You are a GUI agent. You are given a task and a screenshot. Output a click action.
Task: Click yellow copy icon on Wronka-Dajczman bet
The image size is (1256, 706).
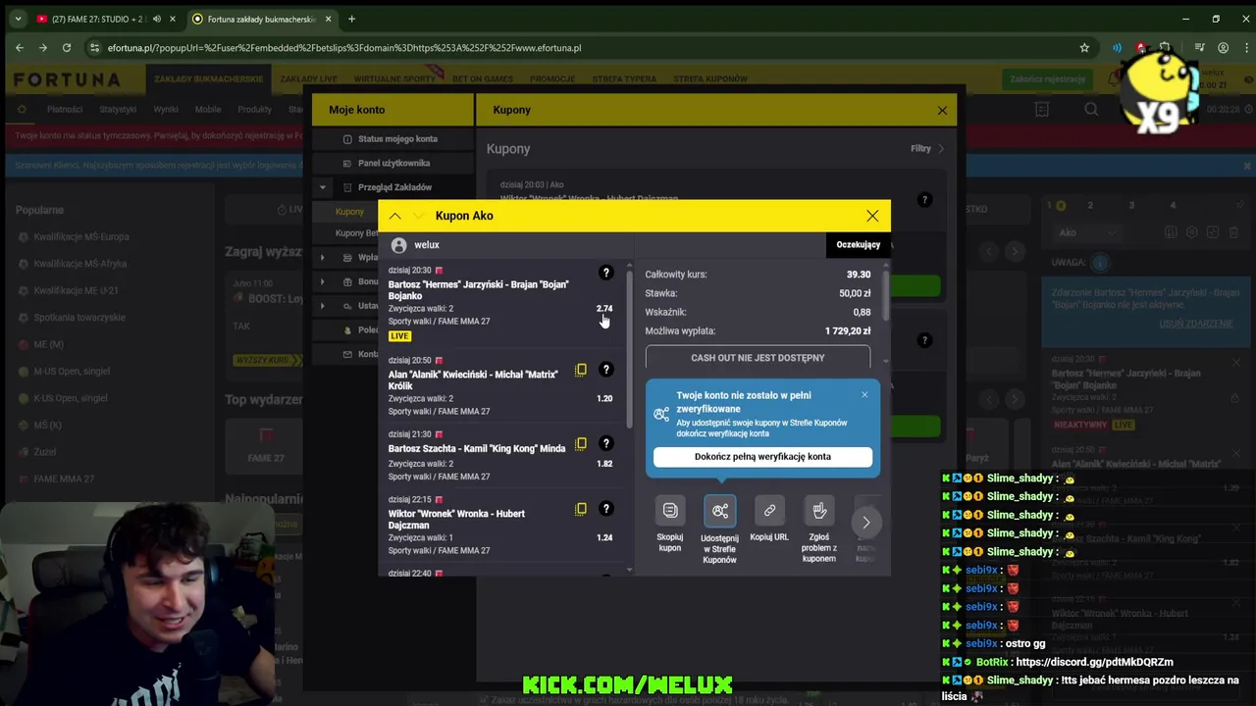coord(581,508)
